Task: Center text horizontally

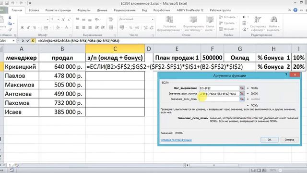Action: point(83,28)
